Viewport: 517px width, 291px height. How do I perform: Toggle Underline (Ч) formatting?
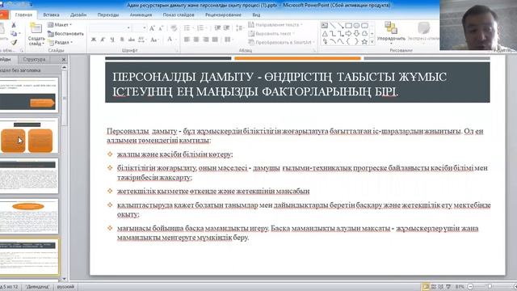point(112,40)
